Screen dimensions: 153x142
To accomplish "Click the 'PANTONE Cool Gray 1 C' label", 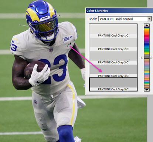I will [x=113, y=35].
